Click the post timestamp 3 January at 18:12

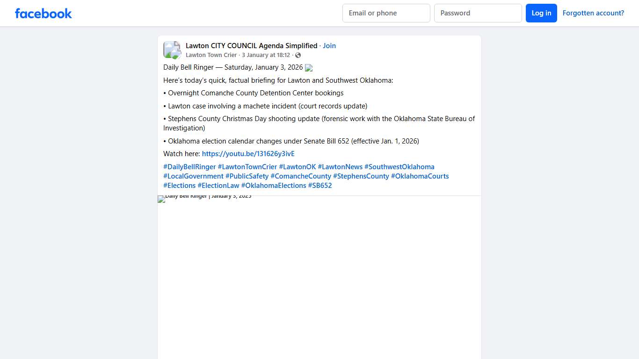tap(266, 55)
